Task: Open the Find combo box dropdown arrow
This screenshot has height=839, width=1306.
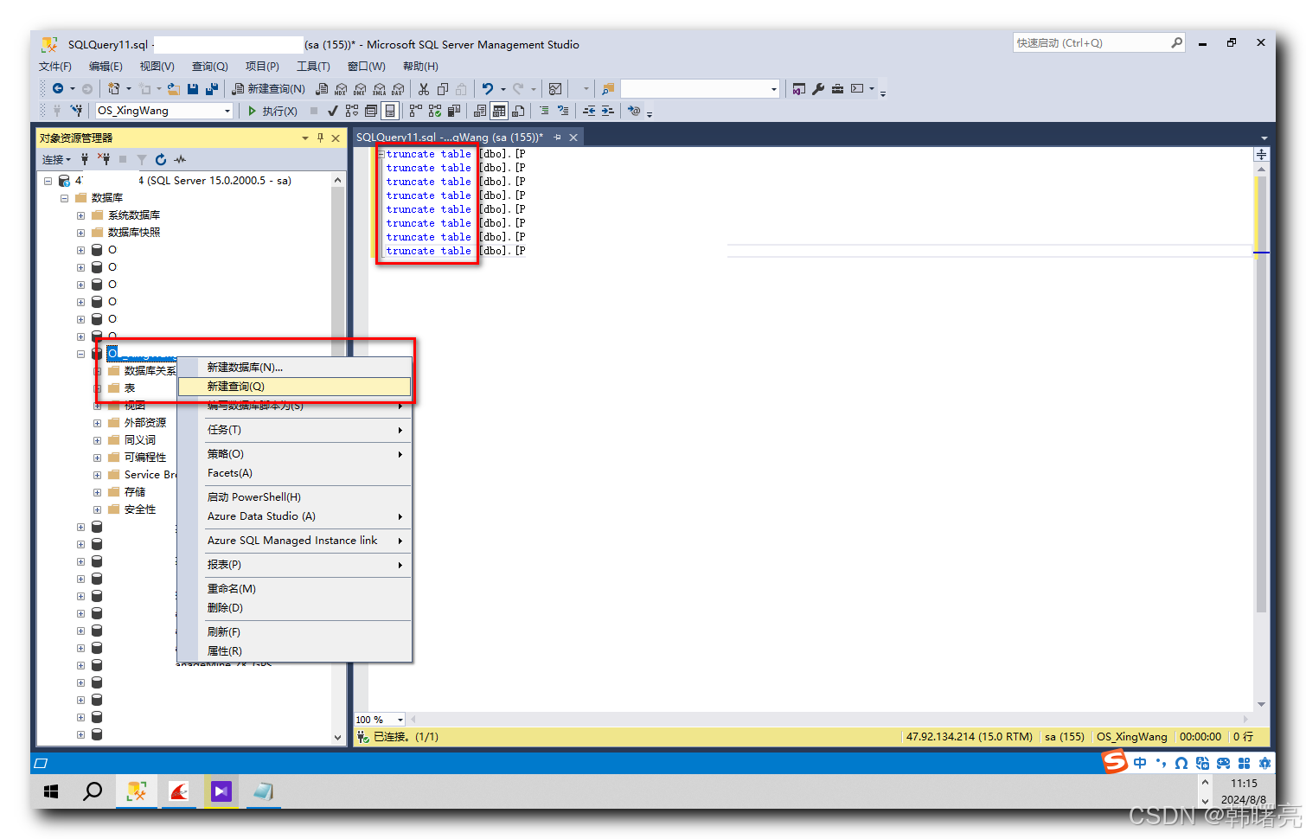Action: [773, 88]
